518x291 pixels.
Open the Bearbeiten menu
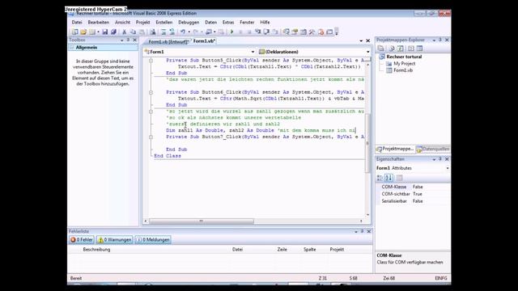coord(99,22)
